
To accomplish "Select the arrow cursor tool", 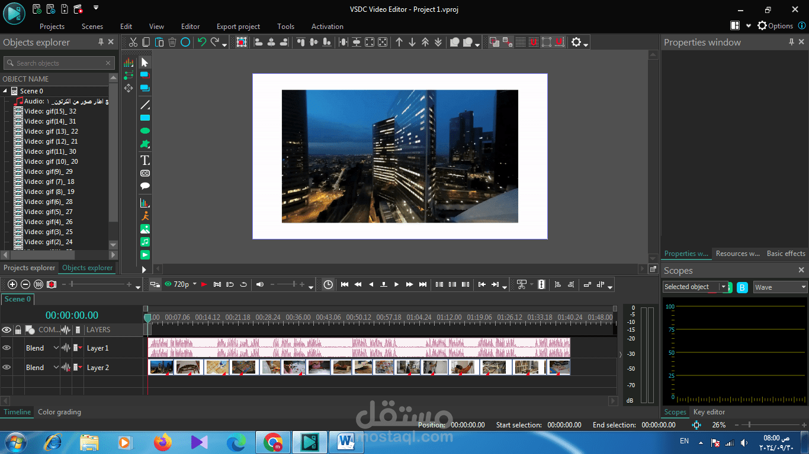I will click(x=145, y=62).
